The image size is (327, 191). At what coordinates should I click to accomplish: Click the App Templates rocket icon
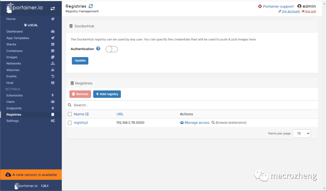(53, 38)
